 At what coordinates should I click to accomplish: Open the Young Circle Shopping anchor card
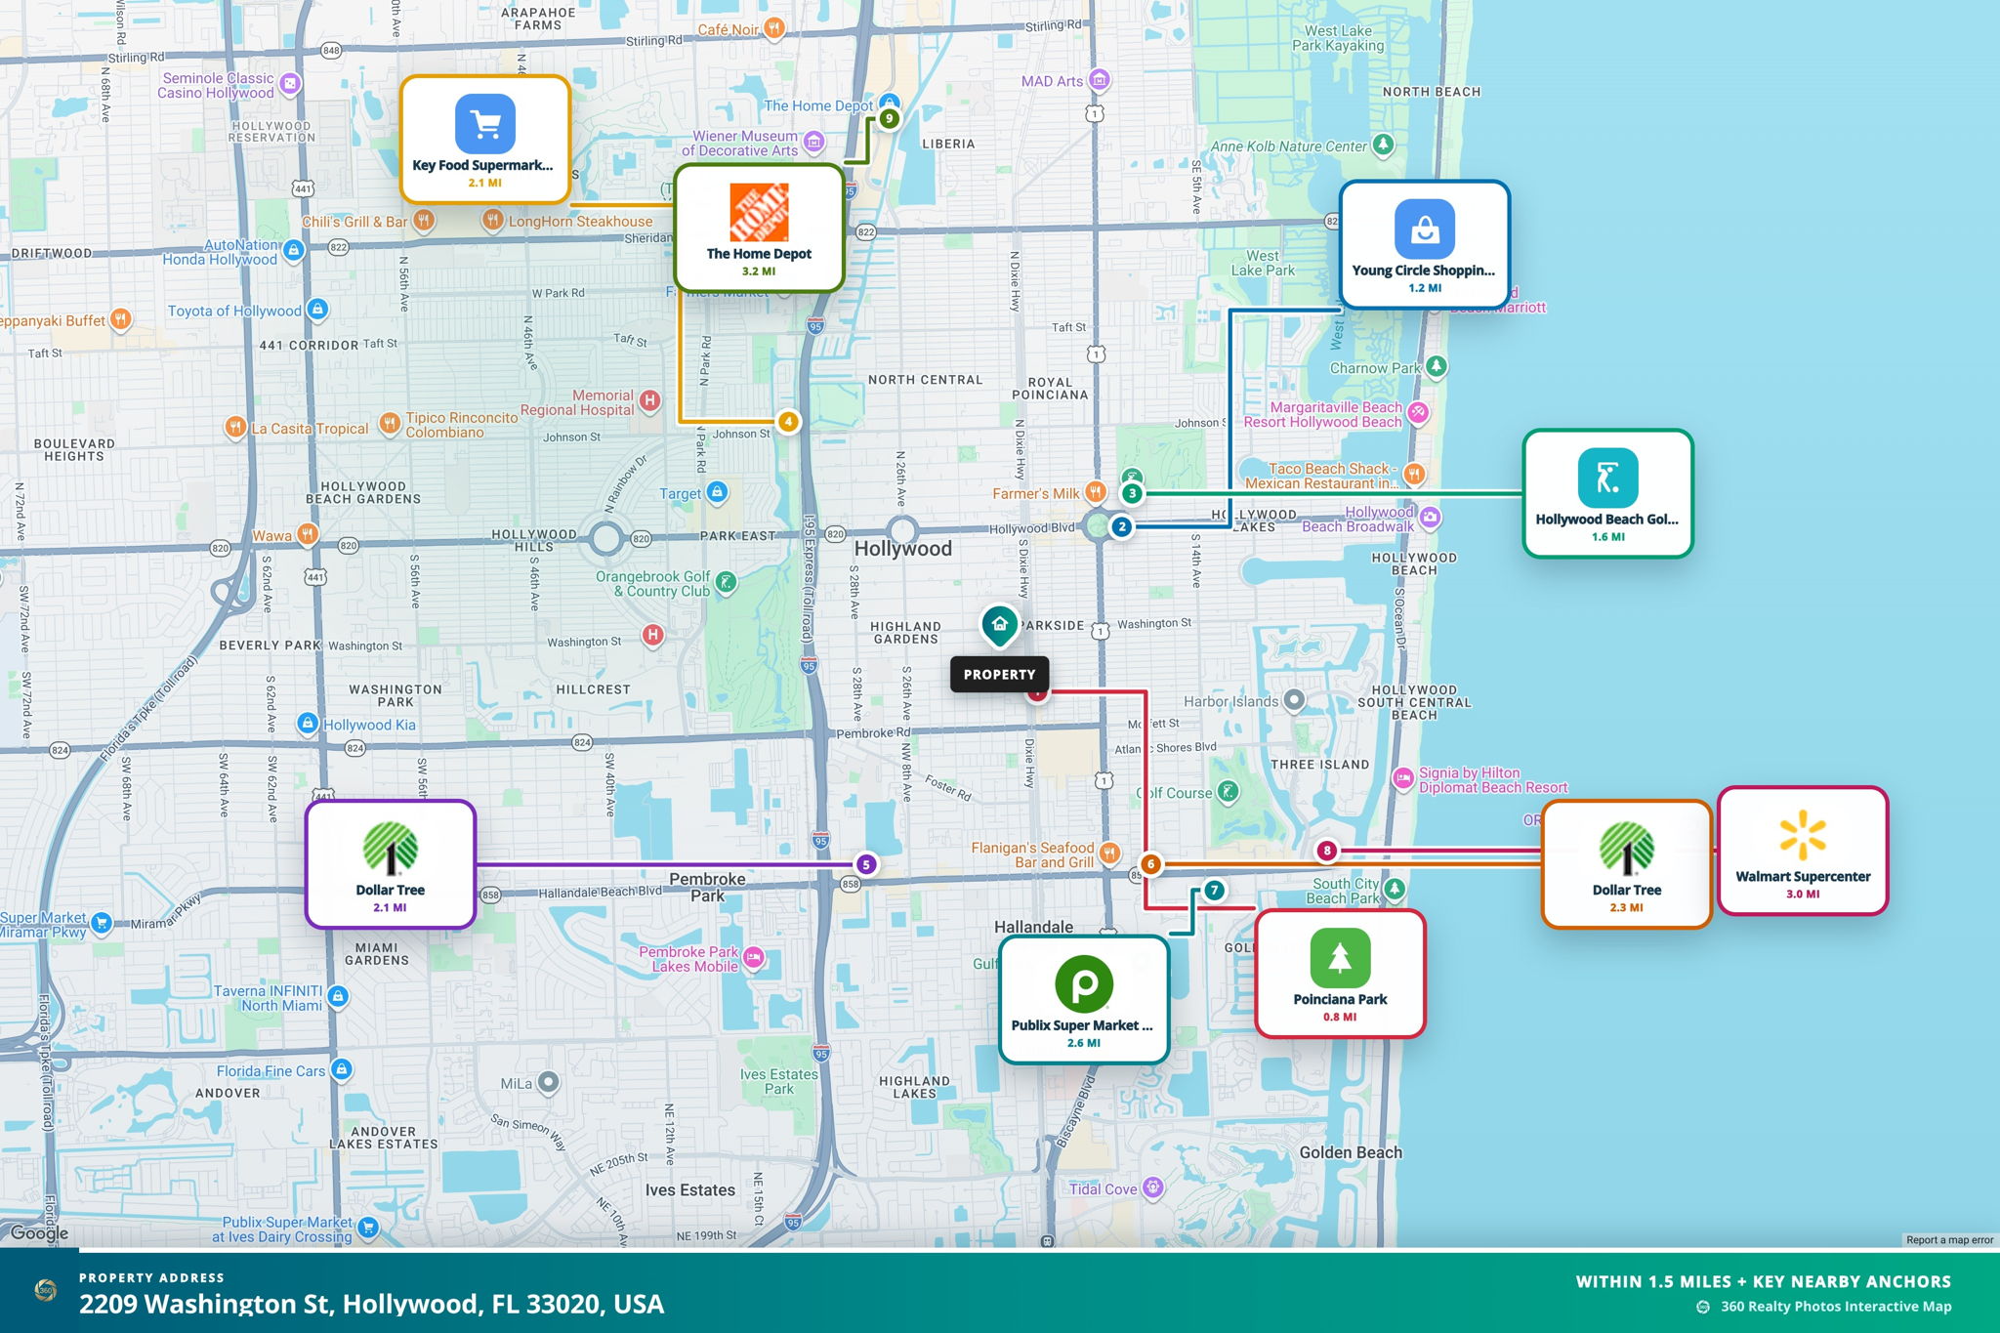tap(1424, 245)
